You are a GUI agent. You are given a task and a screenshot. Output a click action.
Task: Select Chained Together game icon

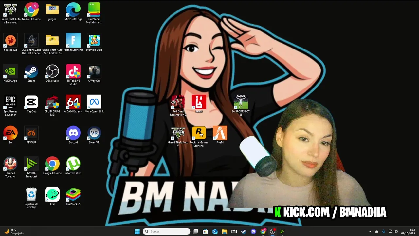click(x=10, y=167)
